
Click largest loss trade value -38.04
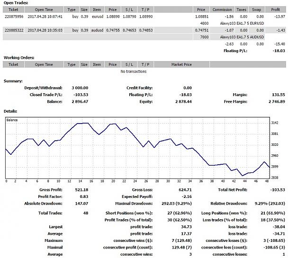click(279, 227)
